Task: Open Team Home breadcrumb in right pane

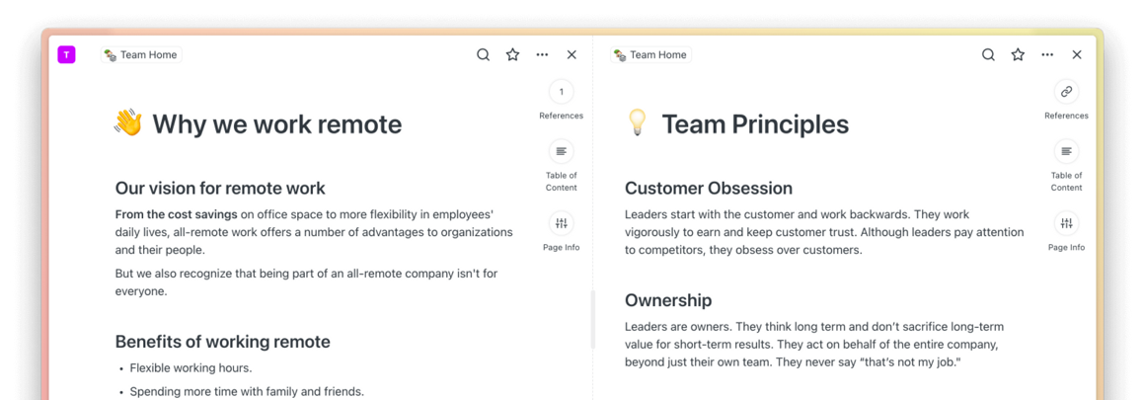Action: pos(650,54)
